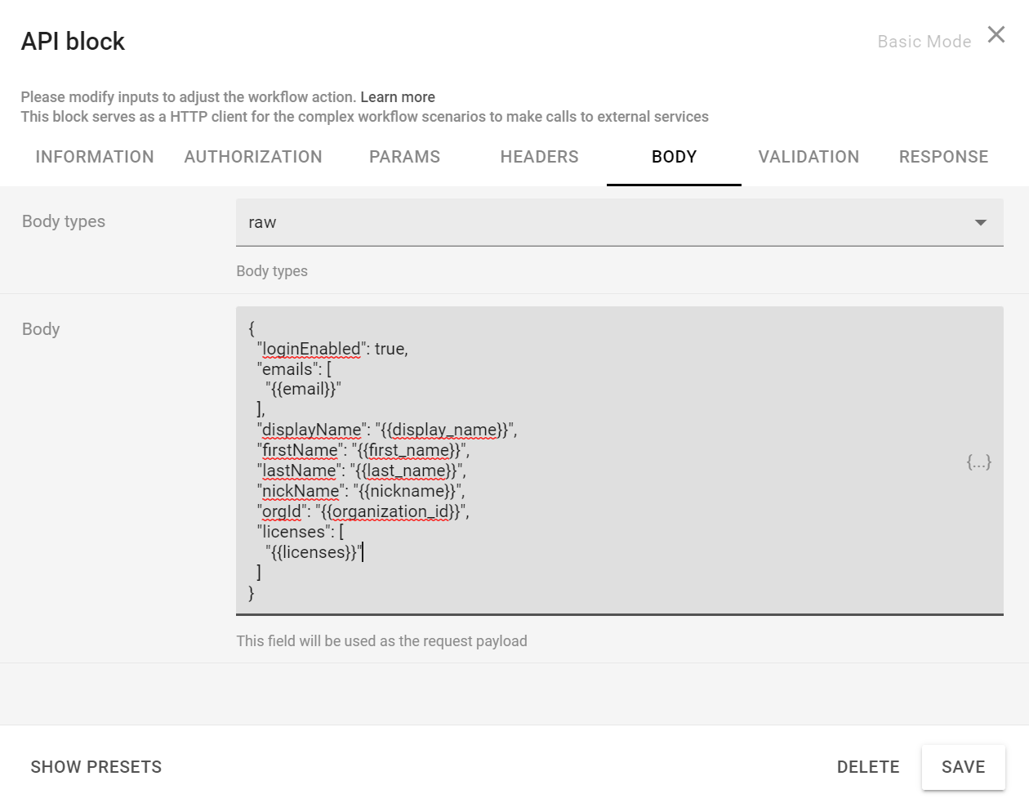The image size is (1029, 803).
Task: Click the {{email}} placeholder in body
Action: pyautogui.click(x=303, y=389)
